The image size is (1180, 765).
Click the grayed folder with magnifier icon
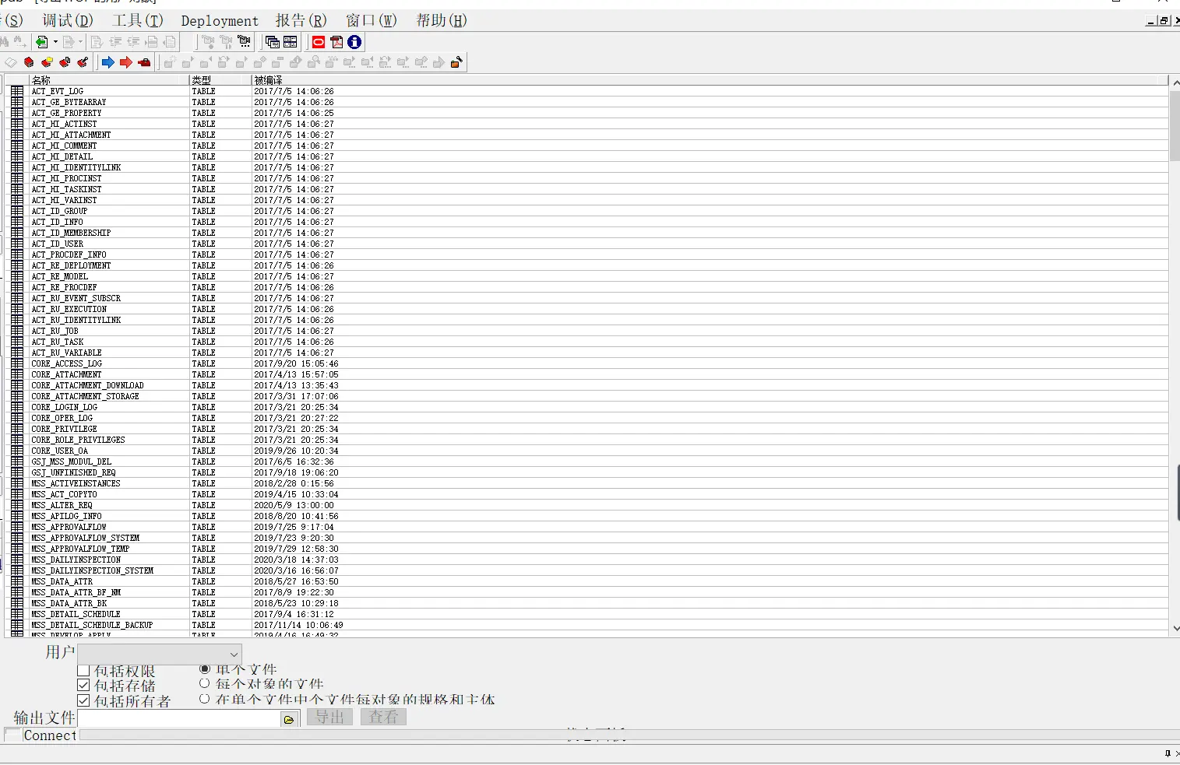(x=313, y=62)
